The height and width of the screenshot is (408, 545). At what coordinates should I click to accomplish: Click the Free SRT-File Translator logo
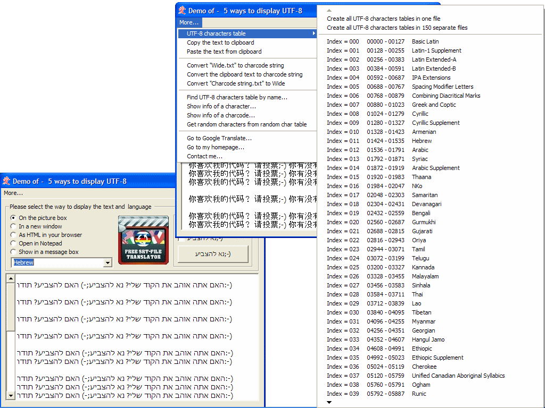coord(143,240)
